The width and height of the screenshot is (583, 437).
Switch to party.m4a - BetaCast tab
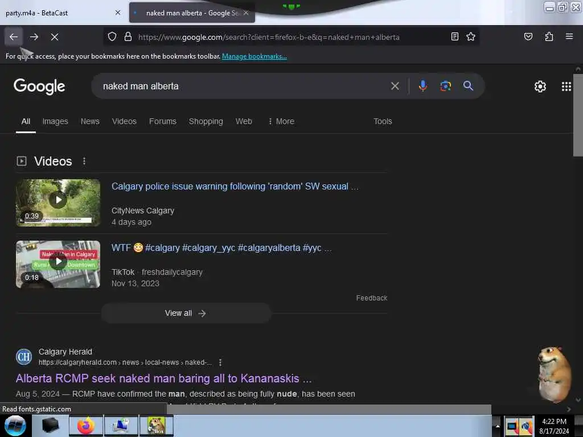[x=63, y=13]
